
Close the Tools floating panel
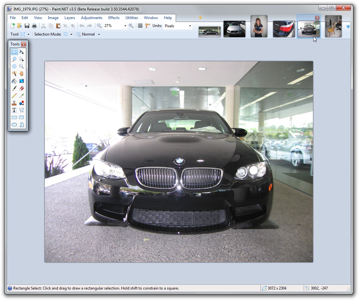point(24,44)
